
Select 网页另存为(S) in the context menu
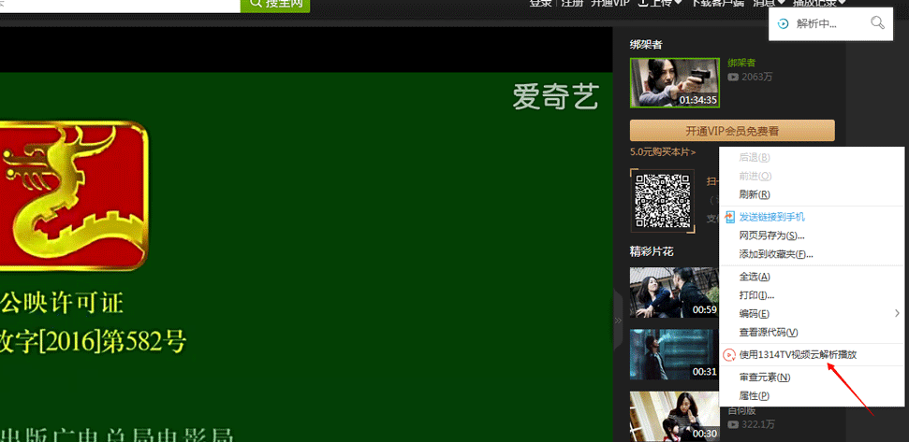pyautogui.click(x=812, y=235)
